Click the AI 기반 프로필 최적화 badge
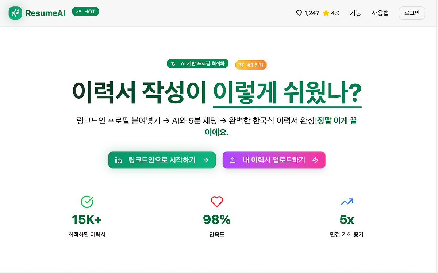The width and height of the screenshot is (438, 273). click(197, 63)
